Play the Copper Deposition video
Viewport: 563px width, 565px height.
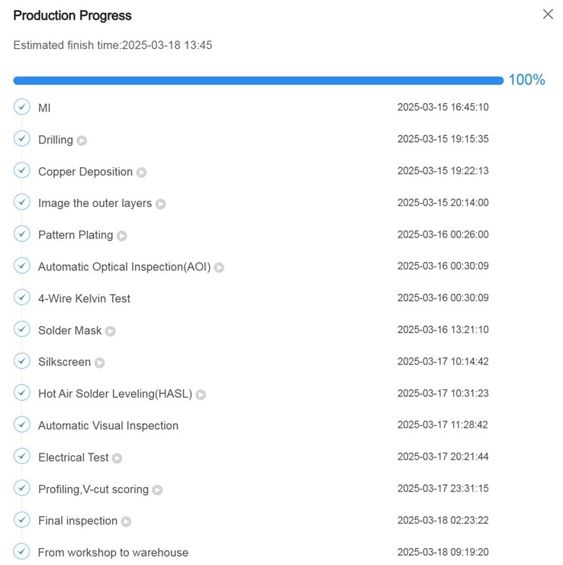(141, 173)
